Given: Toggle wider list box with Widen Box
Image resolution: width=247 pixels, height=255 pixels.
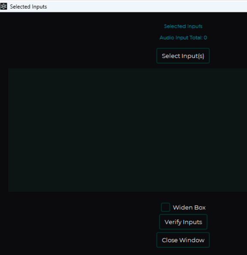Looking at the screenshot, I should (166, 207).
